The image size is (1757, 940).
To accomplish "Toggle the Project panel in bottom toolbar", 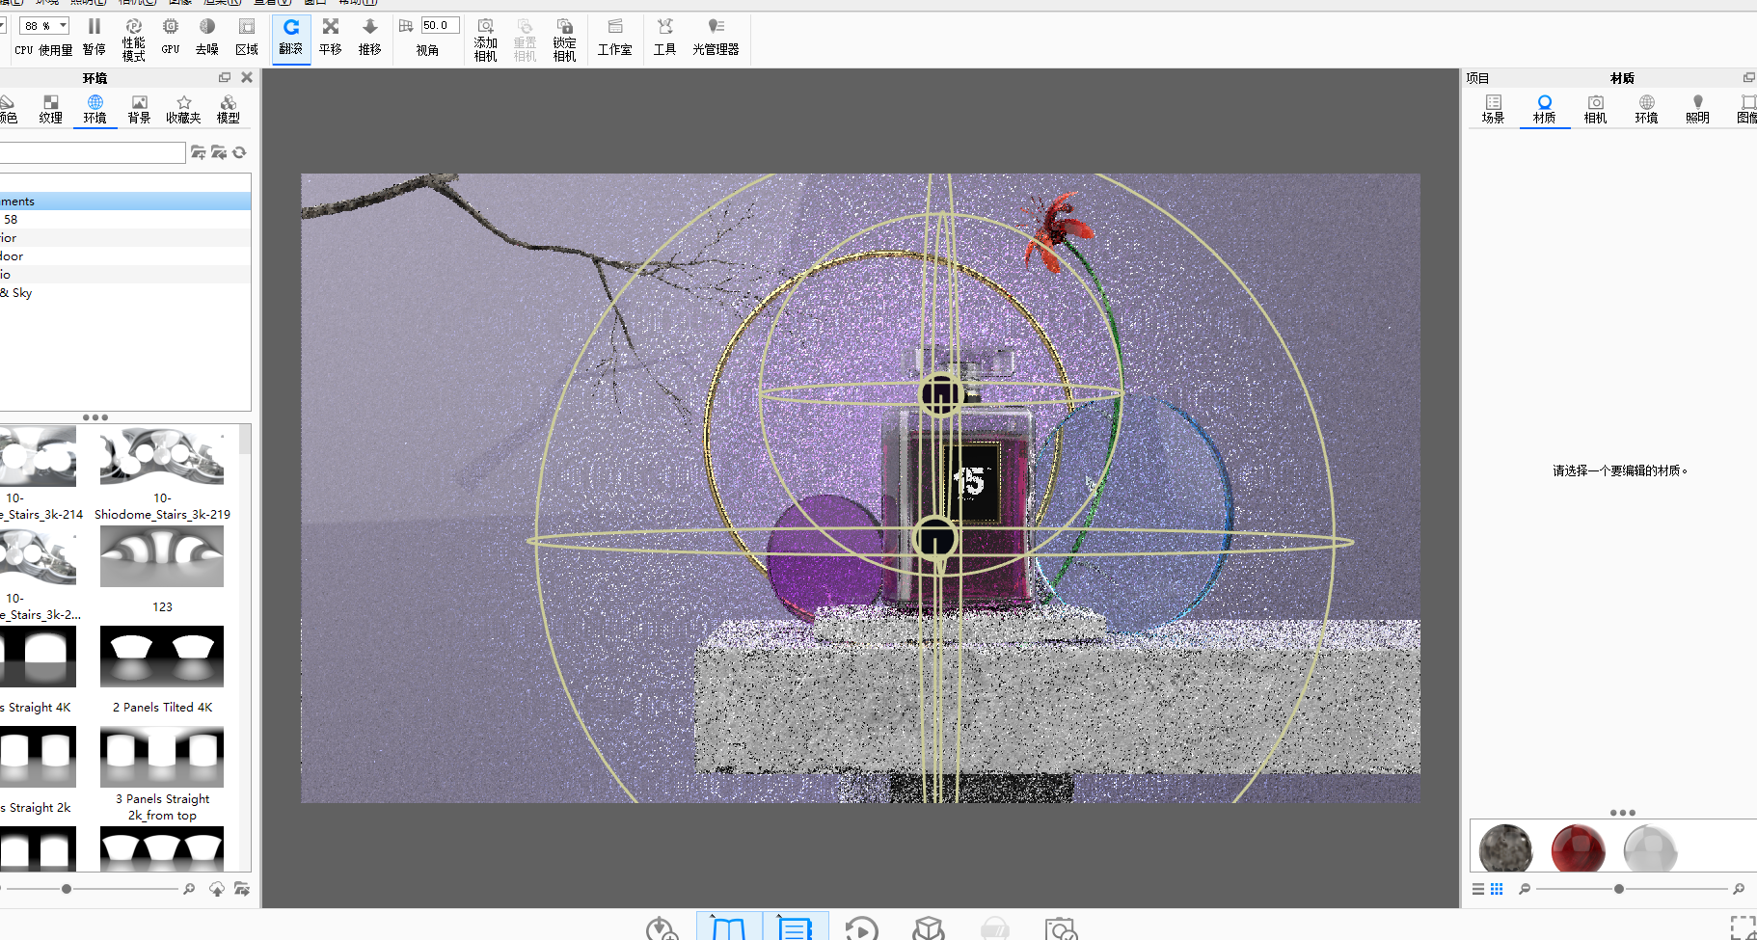I will [x=796, y=927].
